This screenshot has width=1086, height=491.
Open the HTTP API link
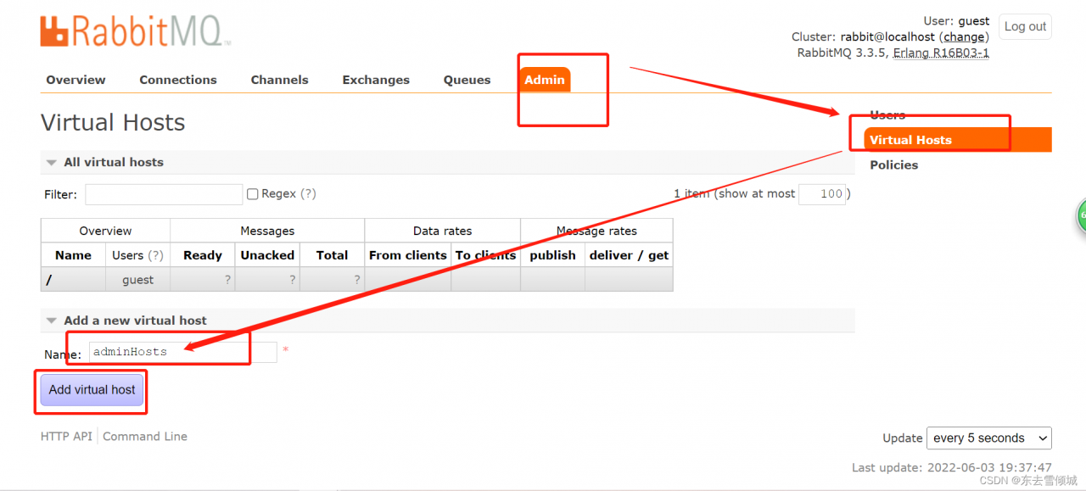(66, 437)
